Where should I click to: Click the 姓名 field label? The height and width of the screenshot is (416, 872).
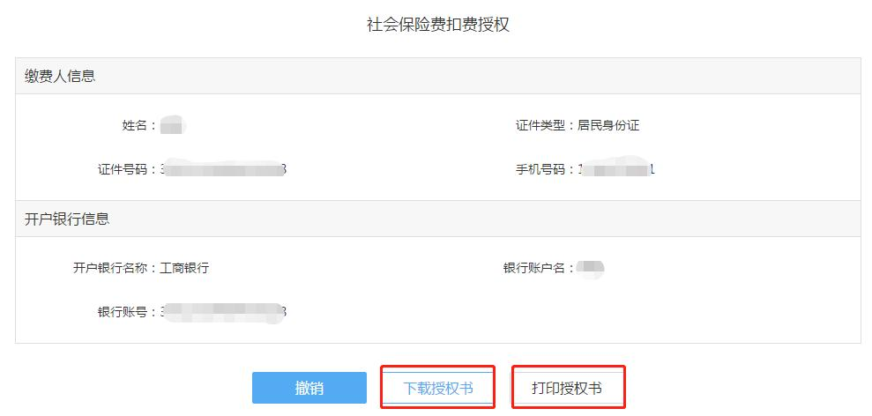138,126
